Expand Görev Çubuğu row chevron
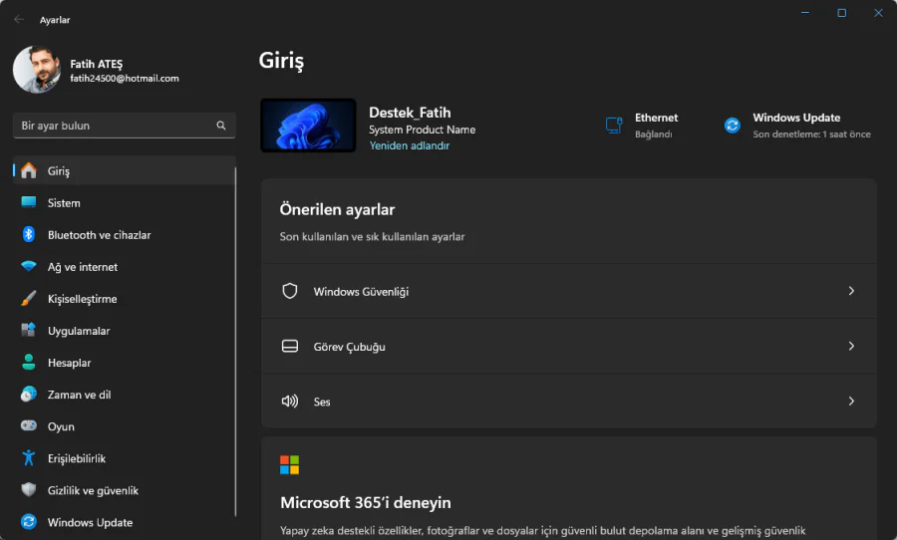 pos(851,346)
